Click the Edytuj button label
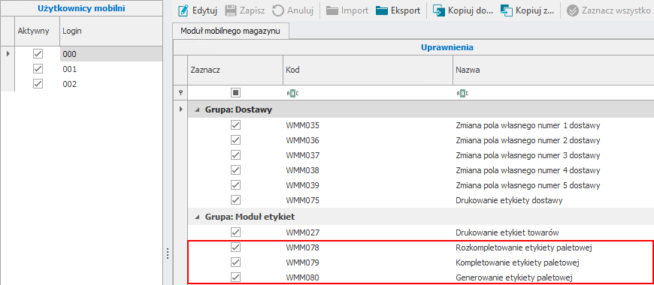Viewport: 654px width, 285px height. pyautogui.click(x=204, y=10)
